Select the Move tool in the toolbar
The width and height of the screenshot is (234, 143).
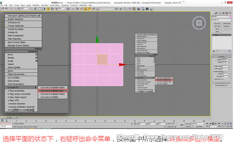[x=48, y=9]
